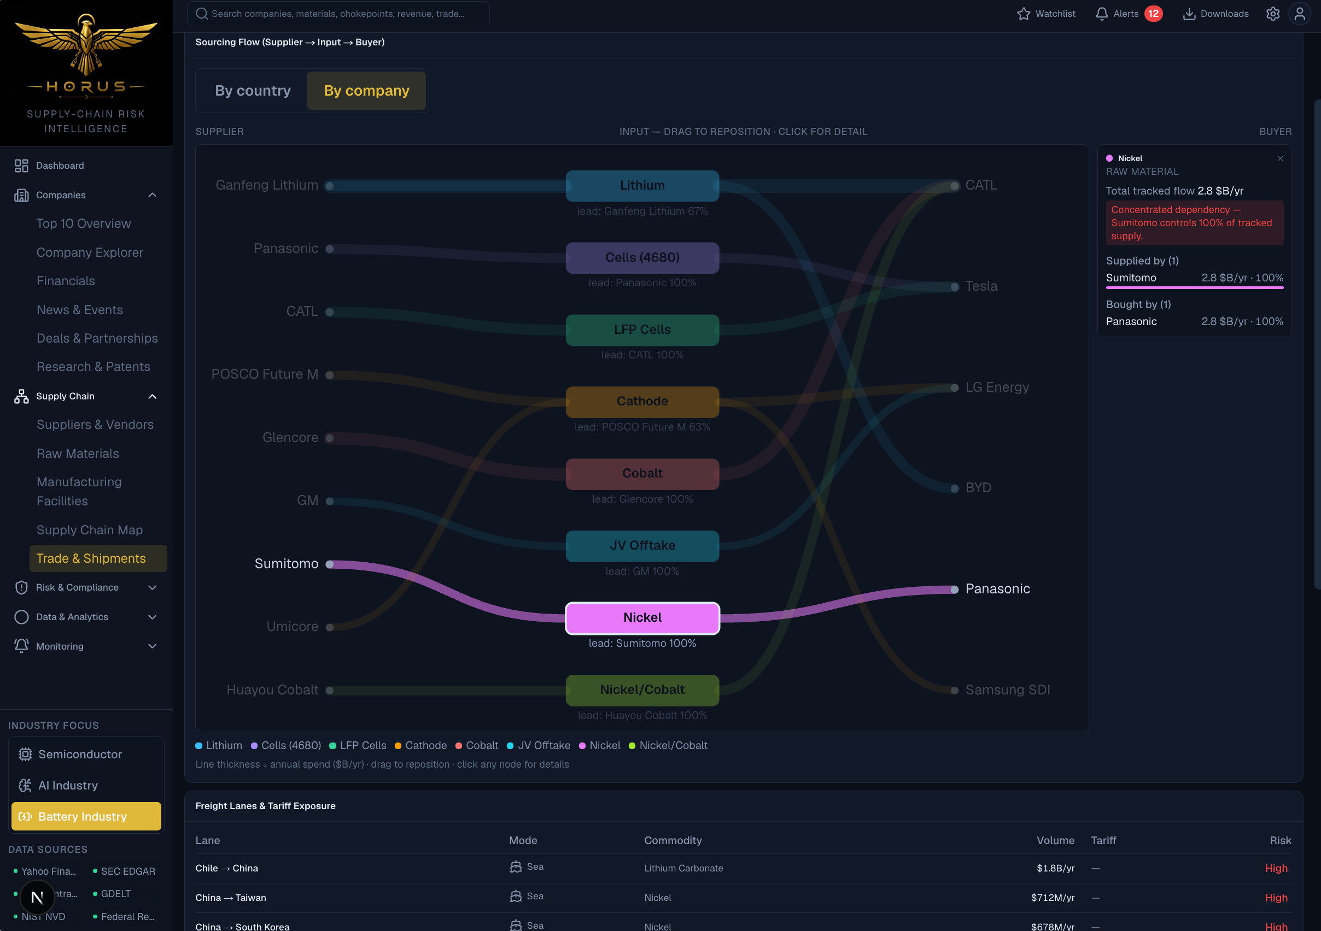Click the LFP Cells input node
1321x931 pixels.
642,330
